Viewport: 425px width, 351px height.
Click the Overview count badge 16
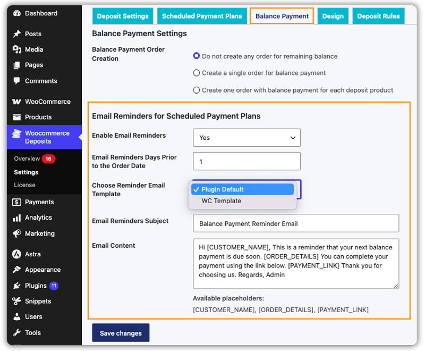click(48, 158)
